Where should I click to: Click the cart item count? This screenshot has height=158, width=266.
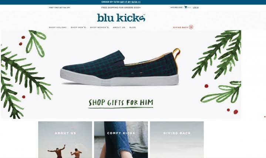pos(189,7)
